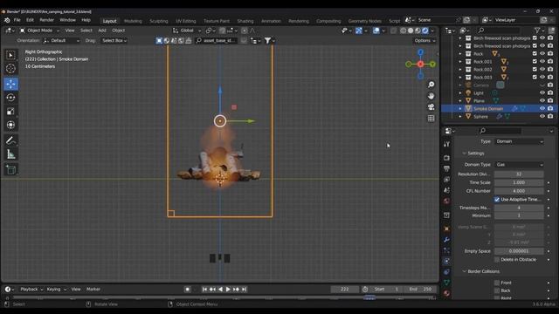Hide Smoke Domain in viewport
Image resolution: width=559 pixels, height=314 pixels.
pos(542,108)
